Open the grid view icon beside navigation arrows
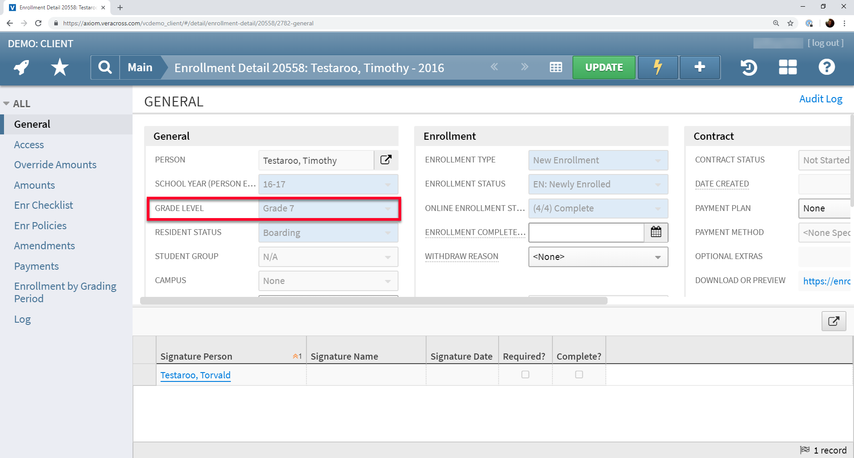Image resolution: width=854 pixels, height=458 pixels. tap(556, 67)
